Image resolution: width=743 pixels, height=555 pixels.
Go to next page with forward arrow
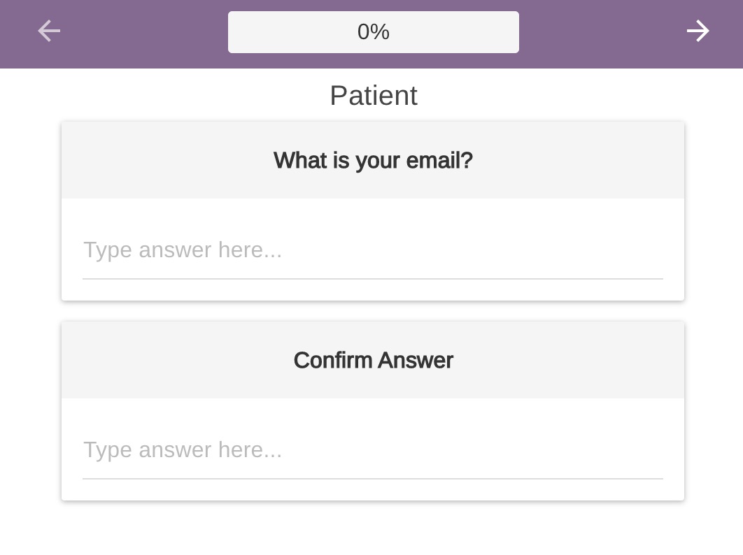698,31
